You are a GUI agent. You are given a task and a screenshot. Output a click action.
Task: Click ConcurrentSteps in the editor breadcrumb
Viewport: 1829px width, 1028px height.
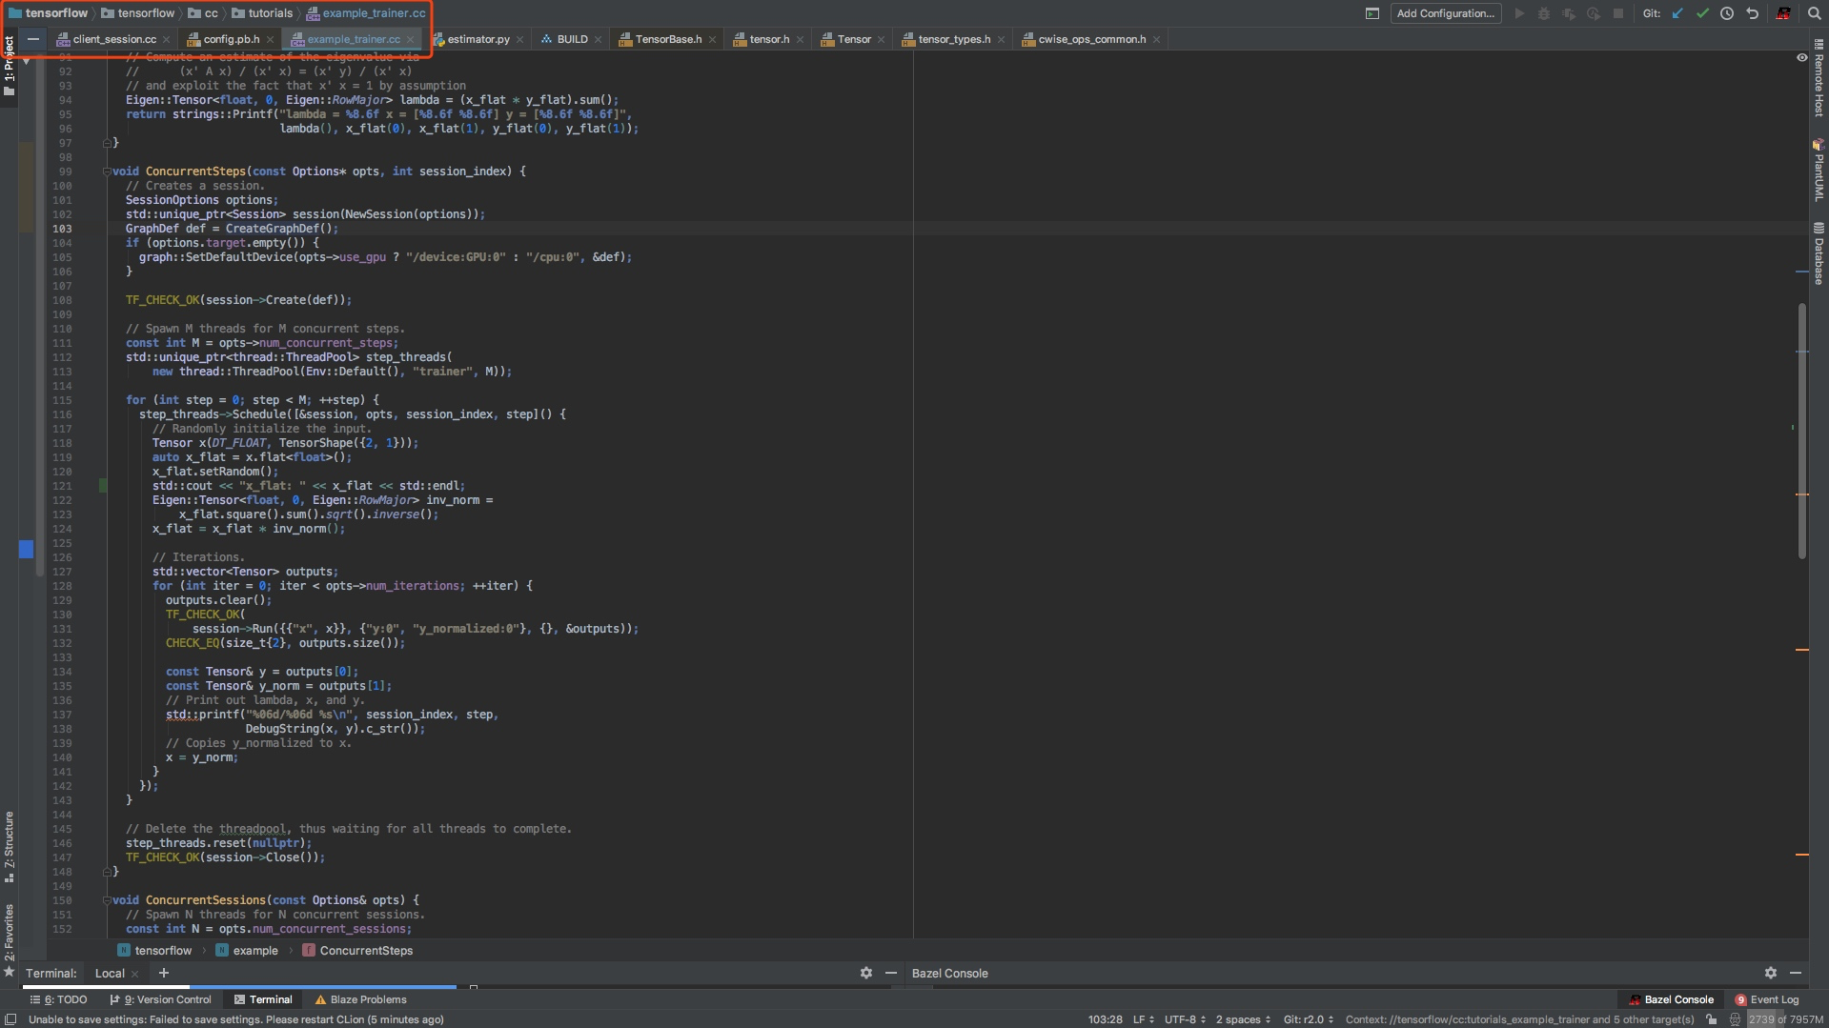click(357, 951)
